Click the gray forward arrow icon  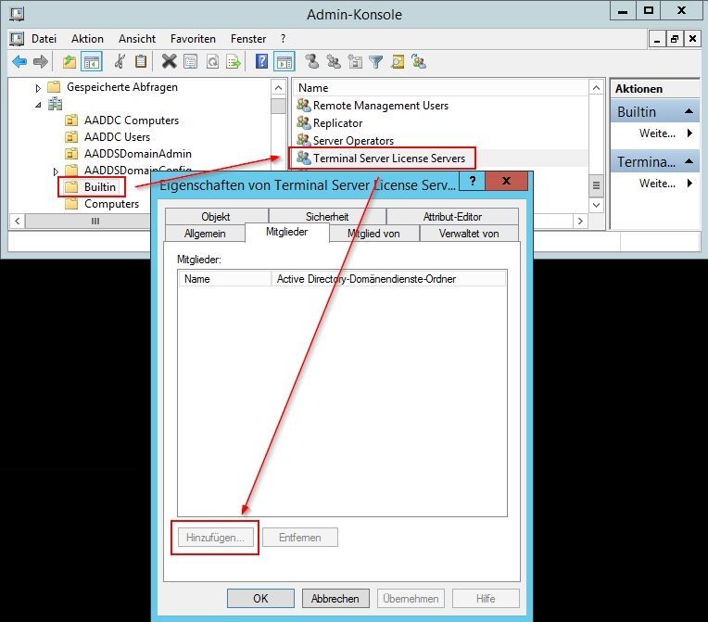[41, 61]
